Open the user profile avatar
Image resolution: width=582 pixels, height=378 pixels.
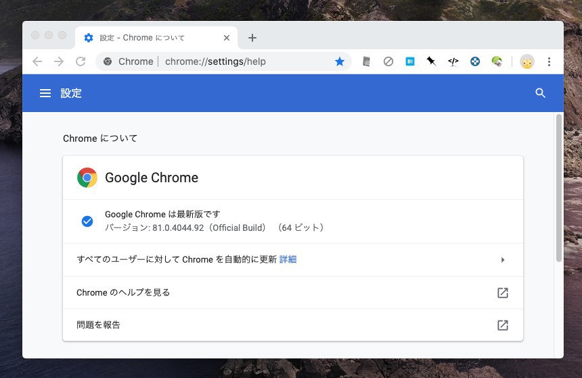pos(527,61)
